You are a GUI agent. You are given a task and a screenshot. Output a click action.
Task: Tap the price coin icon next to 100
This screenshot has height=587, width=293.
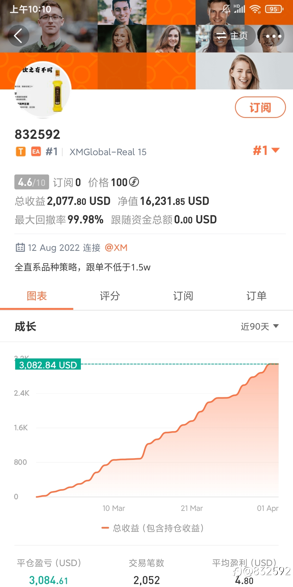[134, 182]
